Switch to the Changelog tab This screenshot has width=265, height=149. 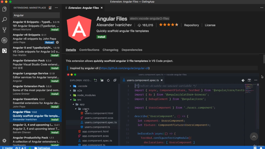(110, 50)
